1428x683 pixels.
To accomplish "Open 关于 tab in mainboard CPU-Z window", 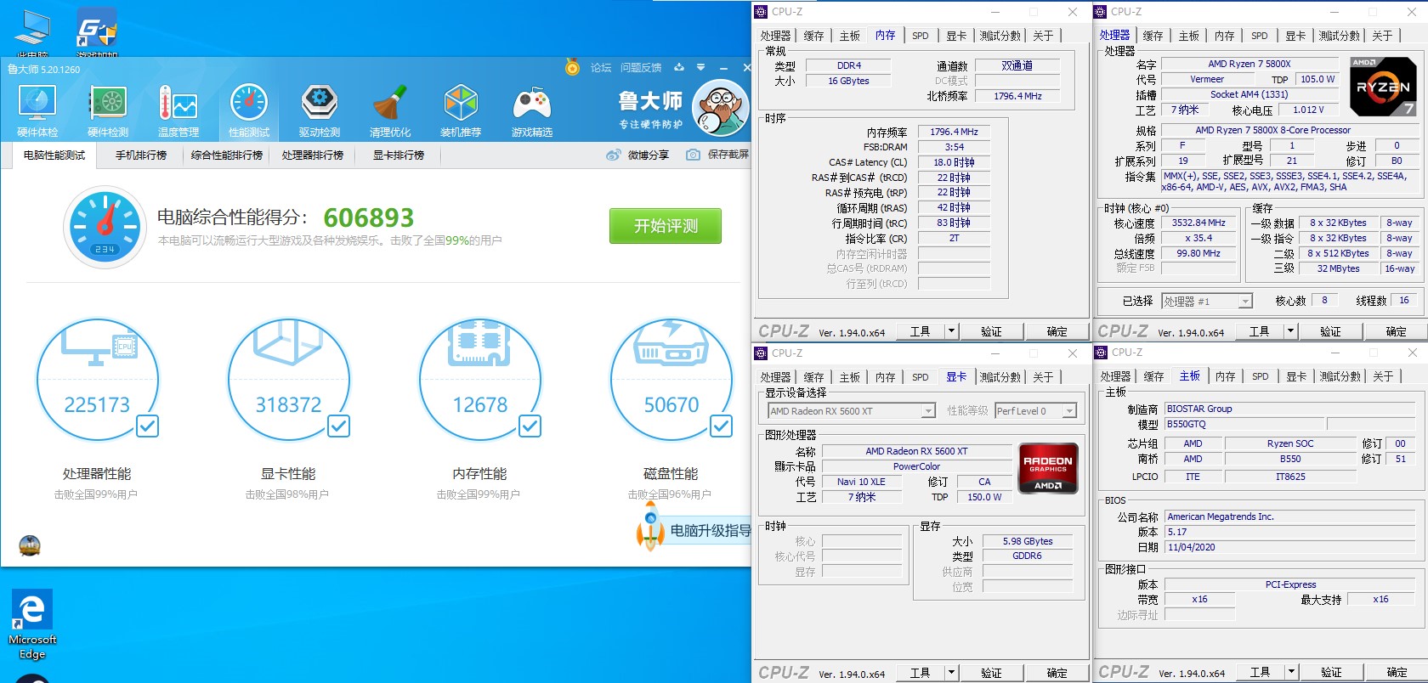I will [x=1383, y=376].
